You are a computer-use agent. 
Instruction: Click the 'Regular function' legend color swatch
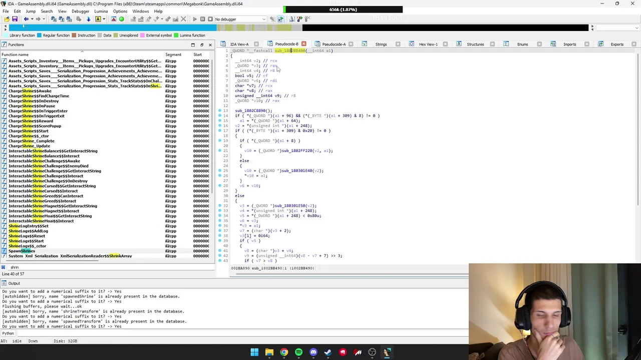(x=40, y=35)
